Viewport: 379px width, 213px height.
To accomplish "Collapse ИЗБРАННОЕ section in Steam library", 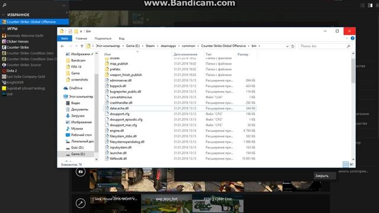I will click(4, 15).
